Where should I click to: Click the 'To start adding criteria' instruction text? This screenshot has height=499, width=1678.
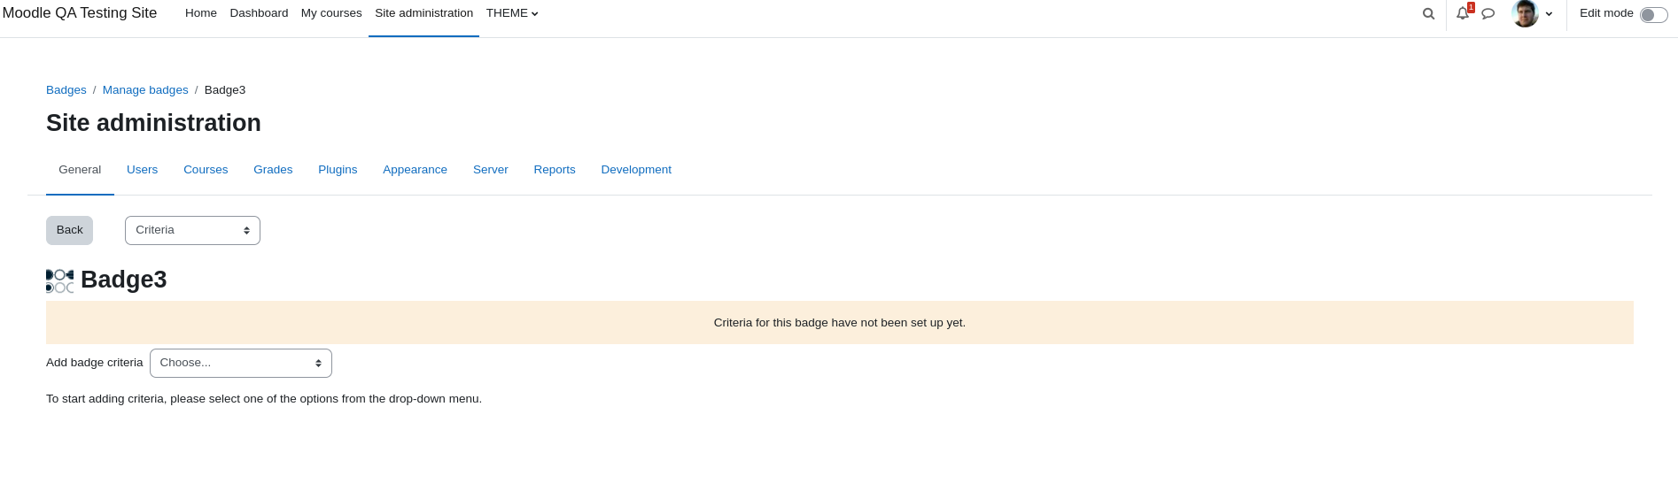264,399
